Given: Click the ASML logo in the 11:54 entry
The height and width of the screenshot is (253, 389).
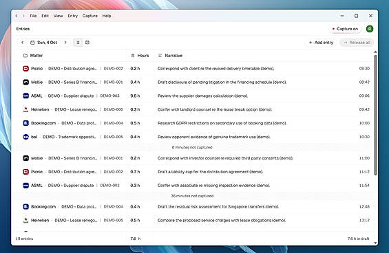Looking at the screenshot, I should click(25, 186).
